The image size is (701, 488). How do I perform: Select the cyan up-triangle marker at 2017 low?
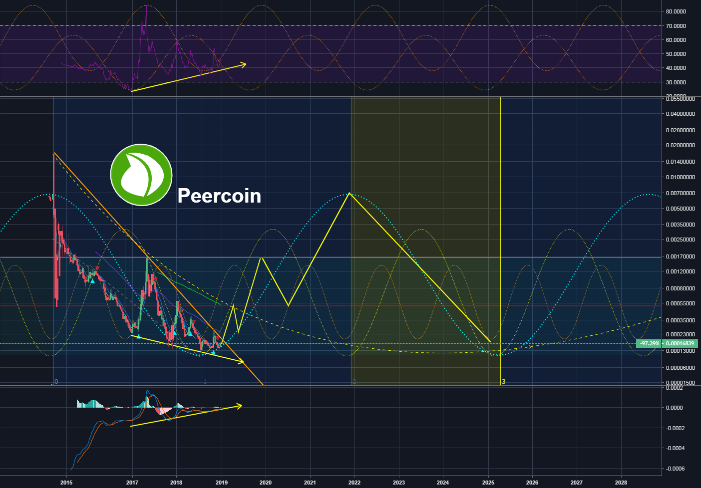click(138, 336)
